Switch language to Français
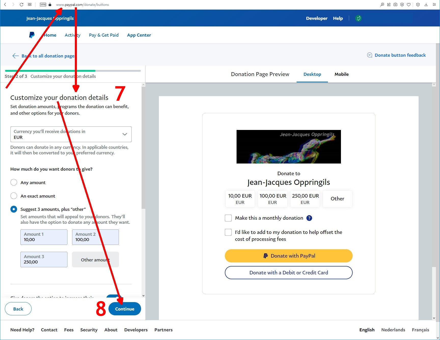The image size is (440, 340). tap(420, 330)
